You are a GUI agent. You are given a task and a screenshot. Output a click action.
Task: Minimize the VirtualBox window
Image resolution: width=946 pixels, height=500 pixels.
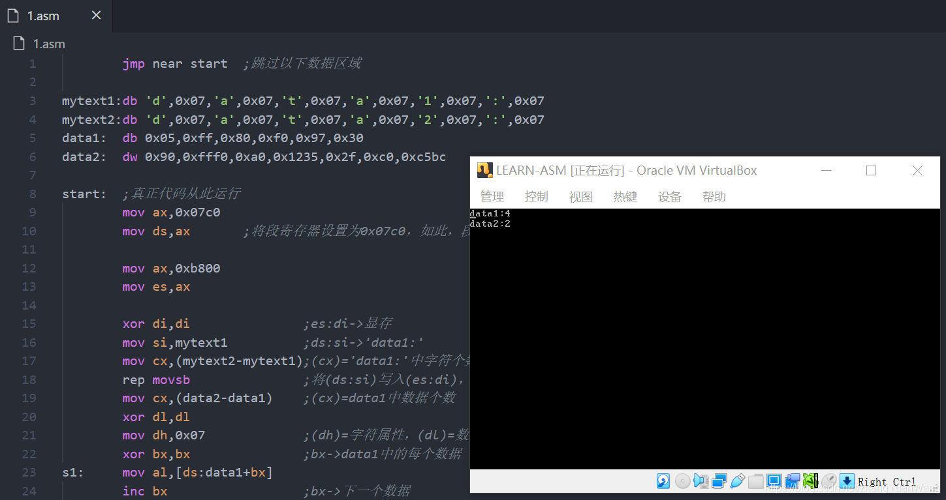(x=827, y=170)
